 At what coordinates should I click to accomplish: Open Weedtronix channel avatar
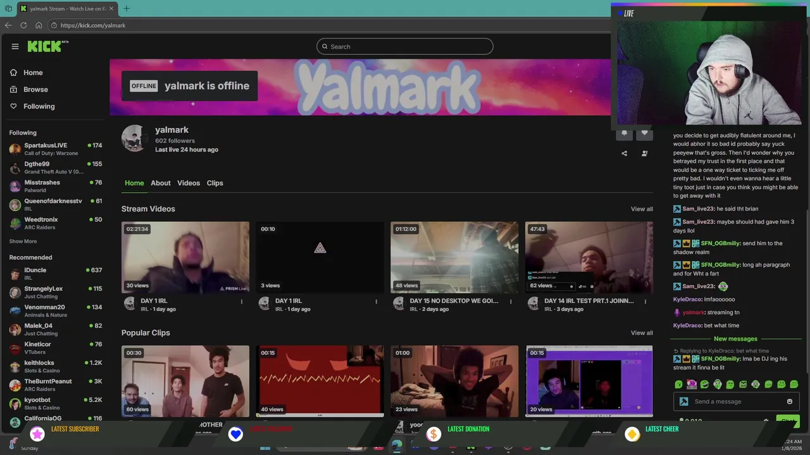pos(15,223)
